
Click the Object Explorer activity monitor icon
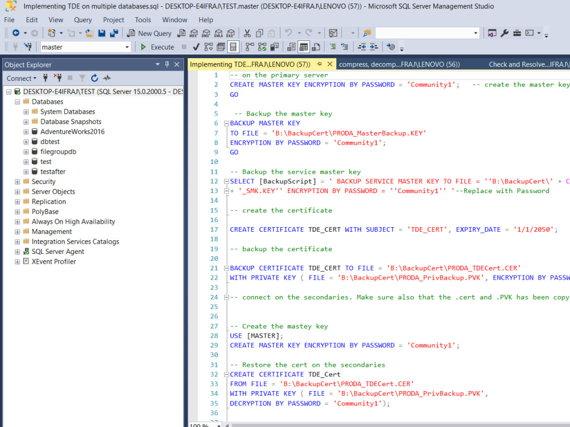(x=107, y=78)
